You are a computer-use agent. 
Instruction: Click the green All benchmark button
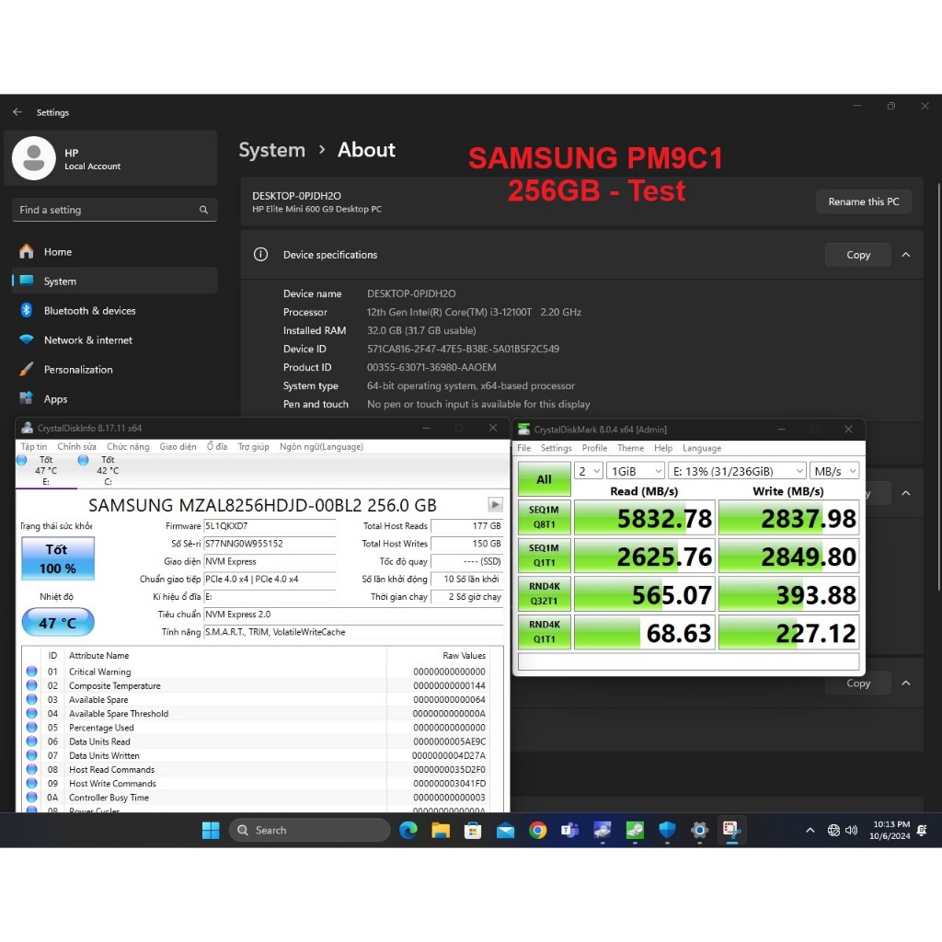pyautogui.click(x=544, y=479)
